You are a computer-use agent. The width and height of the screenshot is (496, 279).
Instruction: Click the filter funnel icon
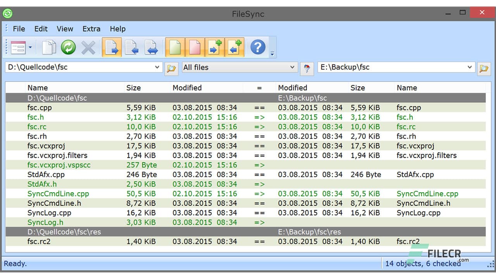[x=307, y=68]
